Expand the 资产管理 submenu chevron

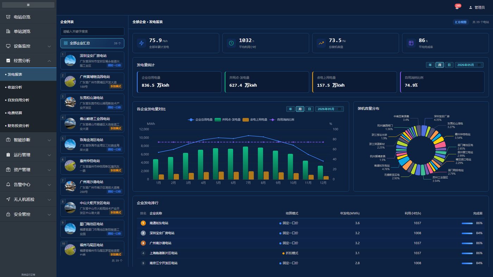[x=49, y=170]
